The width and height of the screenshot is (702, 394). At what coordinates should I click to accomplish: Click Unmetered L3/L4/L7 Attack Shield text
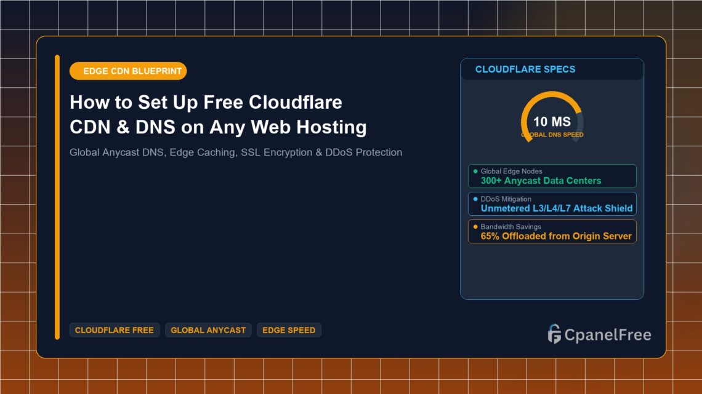(x=557, y=208)
